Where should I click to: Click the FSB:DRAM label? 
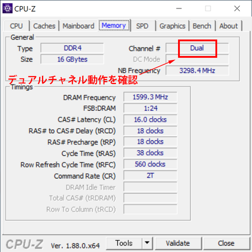(100, 108)
